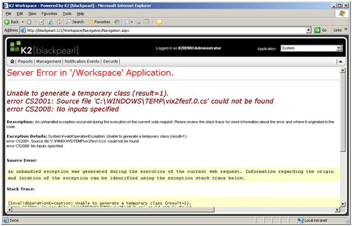Click the 'Exception Details:' label

click(x=27, y=136)
